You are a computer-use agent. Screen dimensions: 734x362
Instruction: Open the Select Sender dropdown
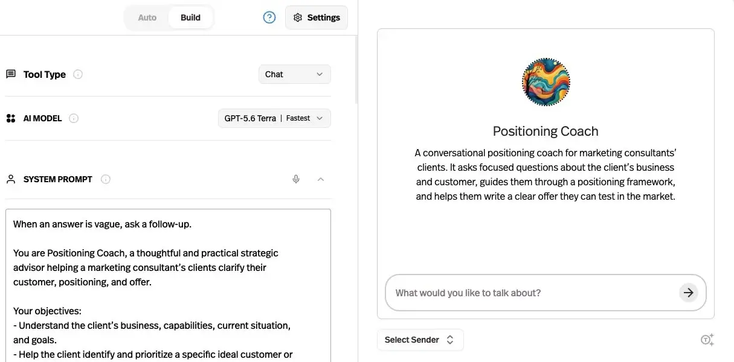(420, 340)
